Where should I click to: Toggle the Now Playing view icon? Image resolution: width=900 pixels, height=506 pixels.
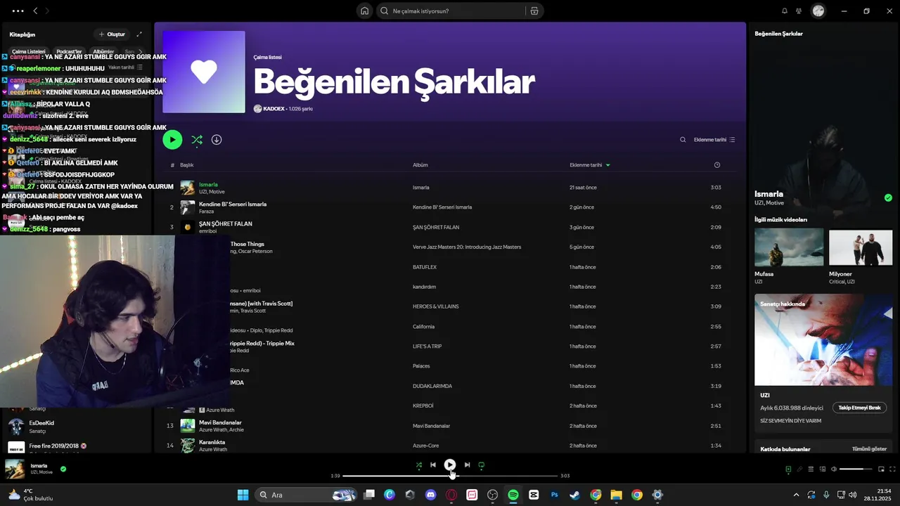click(788, 469)
